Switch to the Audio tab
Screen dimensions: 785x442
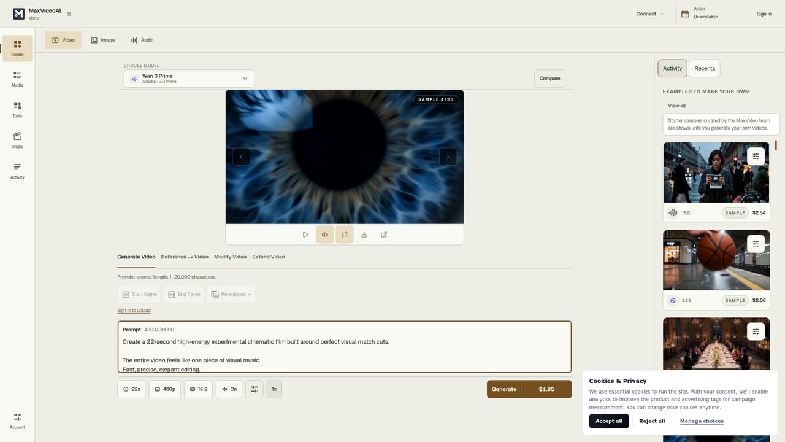pos(142,40)
